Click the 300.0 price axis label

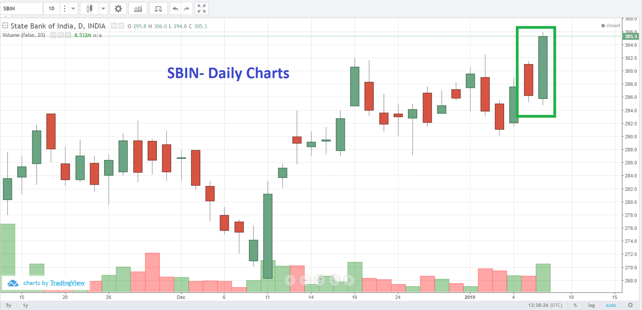631,71
